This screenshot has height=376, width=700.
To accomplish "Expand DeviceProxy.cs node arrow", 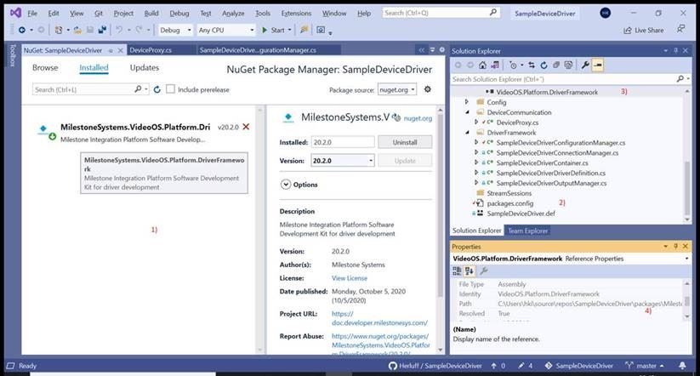I will tap(476, 122).
